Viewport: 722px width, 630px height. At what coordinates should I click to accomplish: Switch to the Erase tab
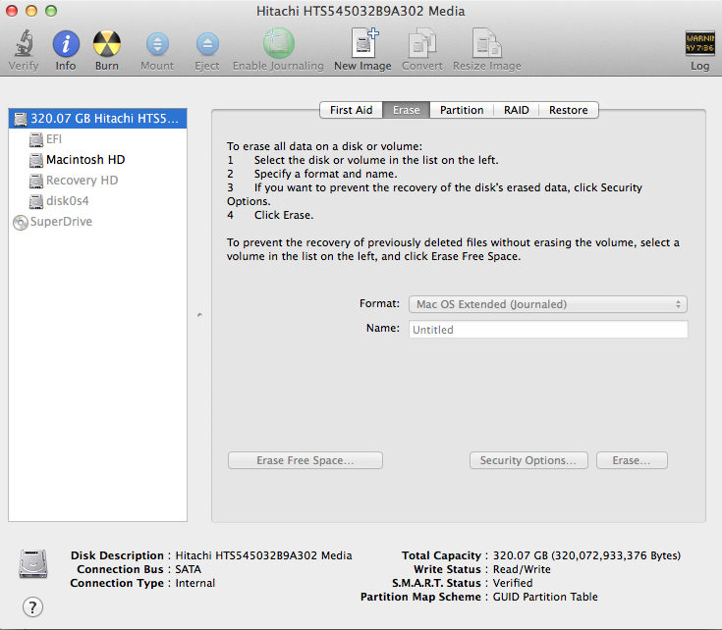[406, 110]
